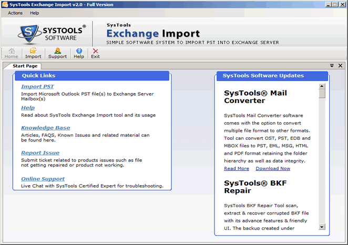Minimize the Exchange Import window
The height and width of the screenshot is (245, 348).
(x=329, y=4)
